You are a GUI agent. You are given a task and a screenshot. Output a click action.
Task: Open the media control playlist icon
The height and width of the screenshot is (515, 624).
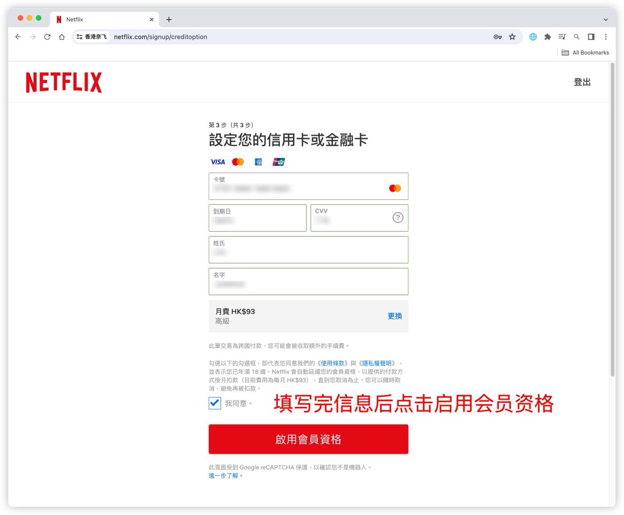click(x=562, y=37)
